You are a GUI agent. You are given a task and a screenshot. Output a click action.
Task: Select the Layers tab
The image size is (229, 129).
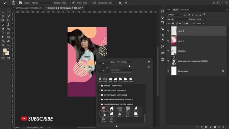[175, 10]
